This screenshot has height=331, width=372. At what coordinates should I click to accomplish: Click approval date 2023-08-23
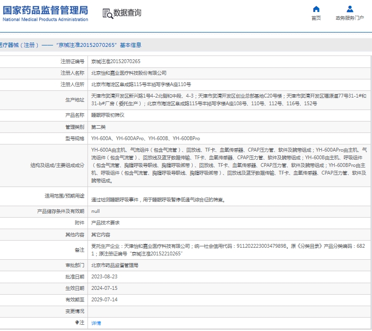[x=104, y=276]
